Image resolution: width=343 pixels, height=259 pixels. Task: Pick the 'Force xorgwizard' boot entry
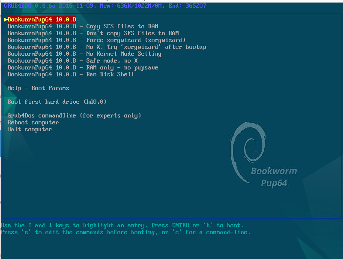96,40
